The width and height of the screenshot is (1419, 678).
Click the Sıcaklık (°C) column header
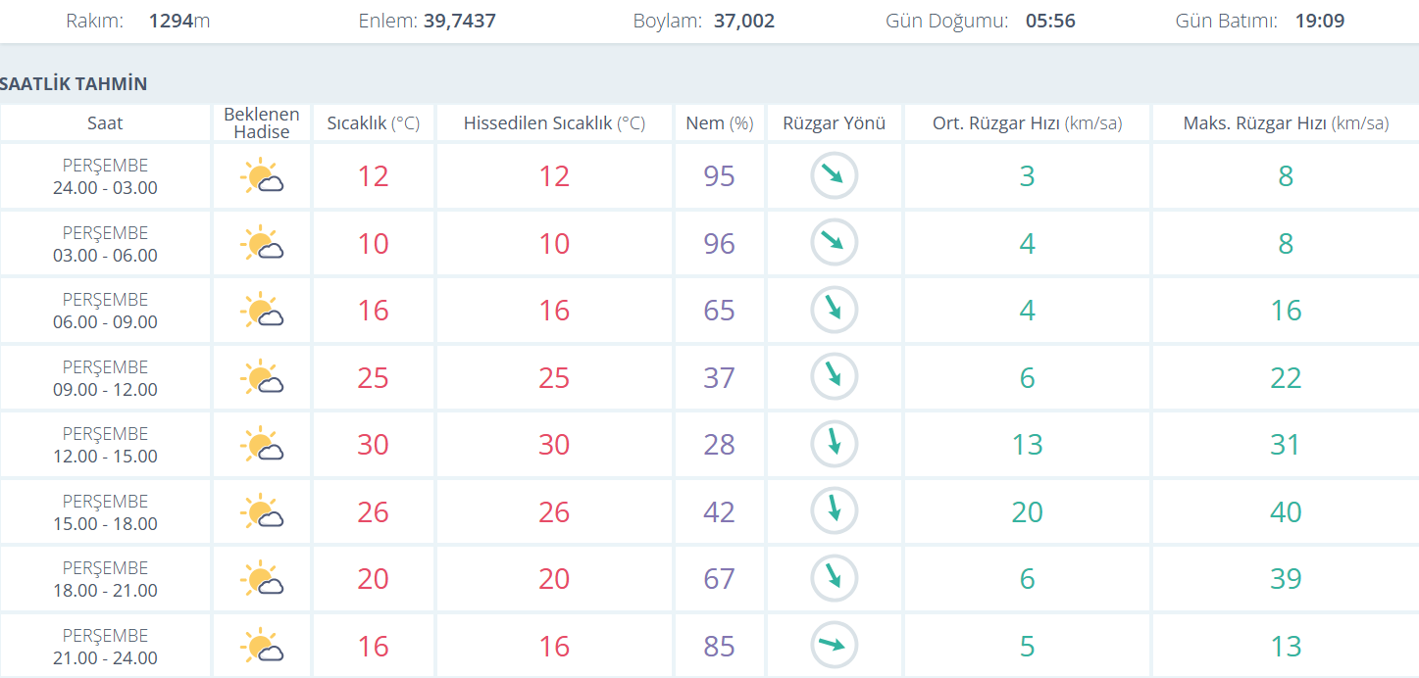(x=373, y=123)
